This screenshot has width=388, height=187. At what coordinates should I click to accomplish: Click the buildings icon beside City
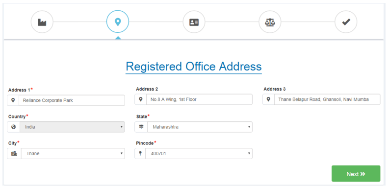point(14,153)
